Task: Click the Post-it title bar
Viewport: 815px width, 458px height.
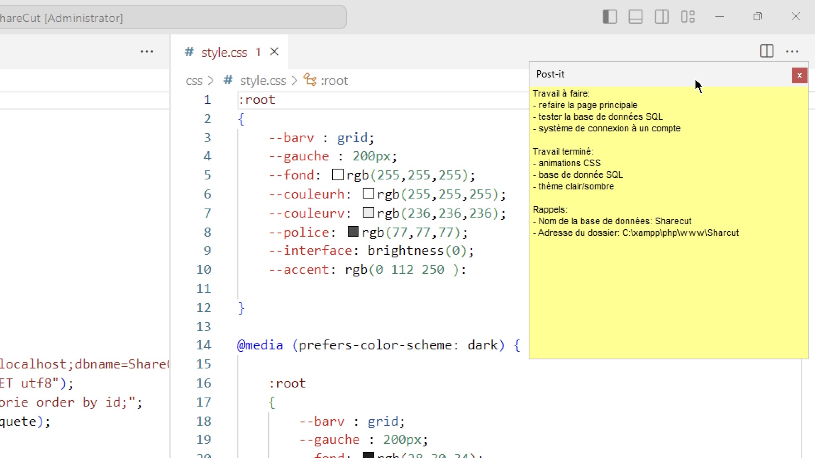Action: tap(660, 74)
